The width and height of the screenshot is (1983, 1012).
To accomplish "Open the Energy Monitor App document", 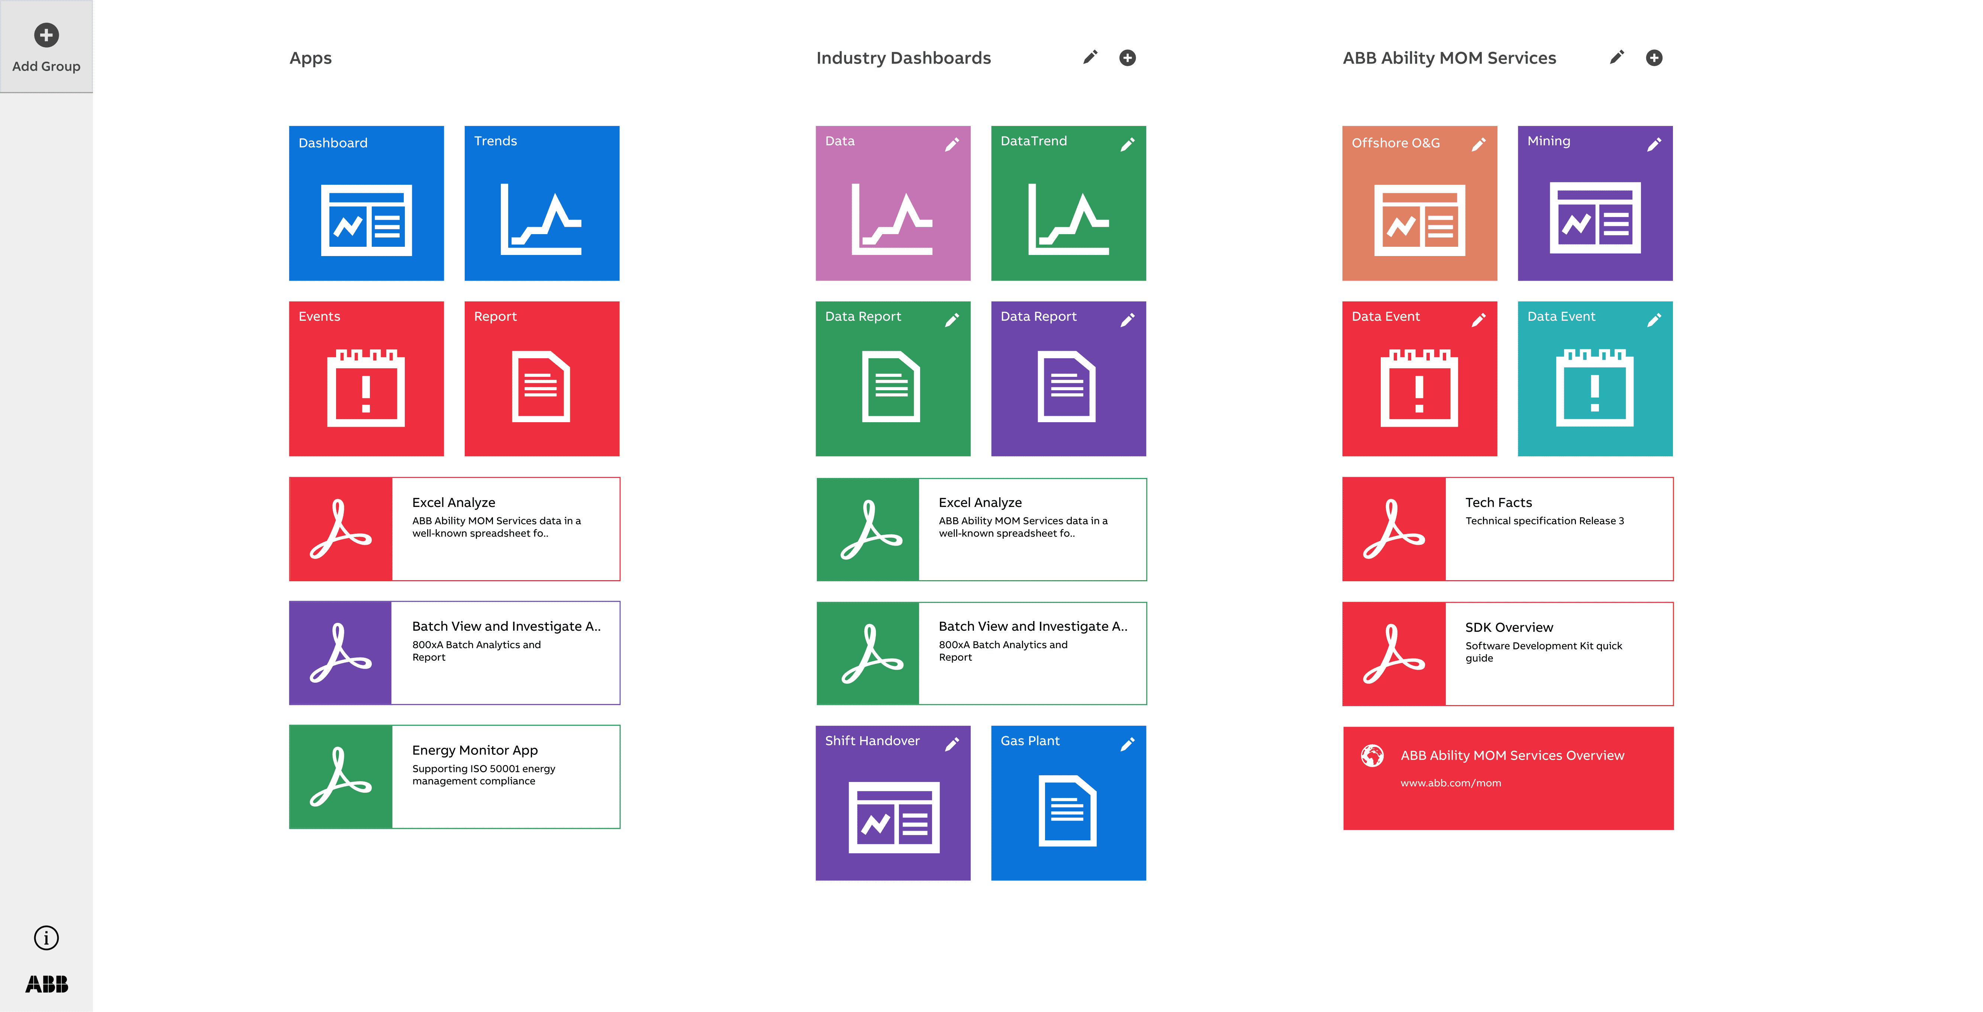I will pyautogui.click(x=454, y=776).
